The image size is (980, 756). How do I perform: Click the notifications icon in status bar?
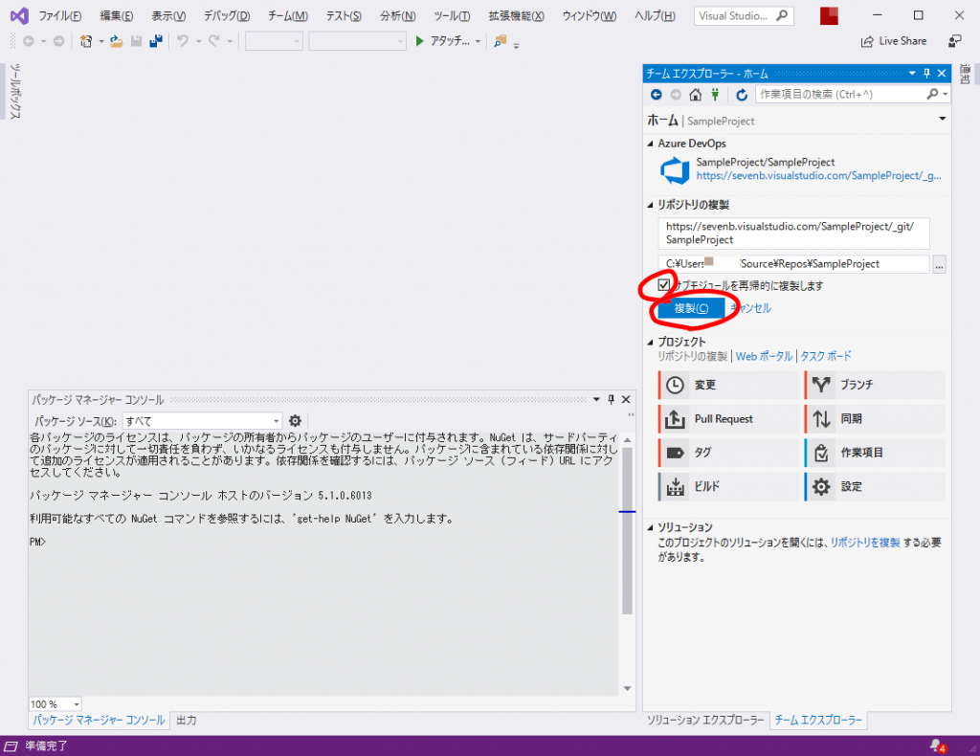click(938, 745)
